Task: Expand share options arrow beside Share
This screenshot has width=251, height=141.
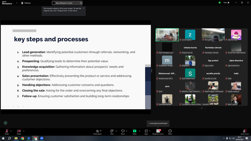Action: pyautogui.click(x=140, y=131)
